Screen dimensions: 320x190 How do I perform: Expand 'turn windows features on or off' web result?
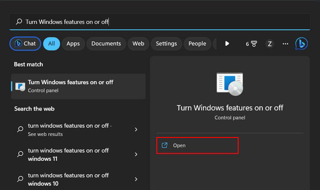pos(136,129)
